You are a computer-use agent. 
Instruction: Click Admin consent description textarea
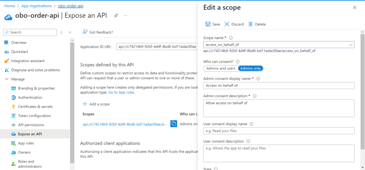279,108
